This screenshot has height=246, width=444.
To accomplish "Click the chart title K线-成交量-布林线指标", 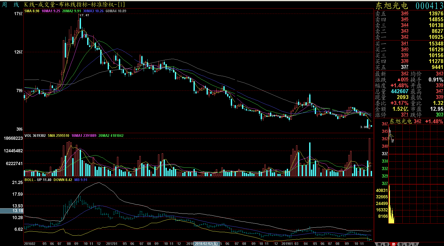I will tap(74, 5).
